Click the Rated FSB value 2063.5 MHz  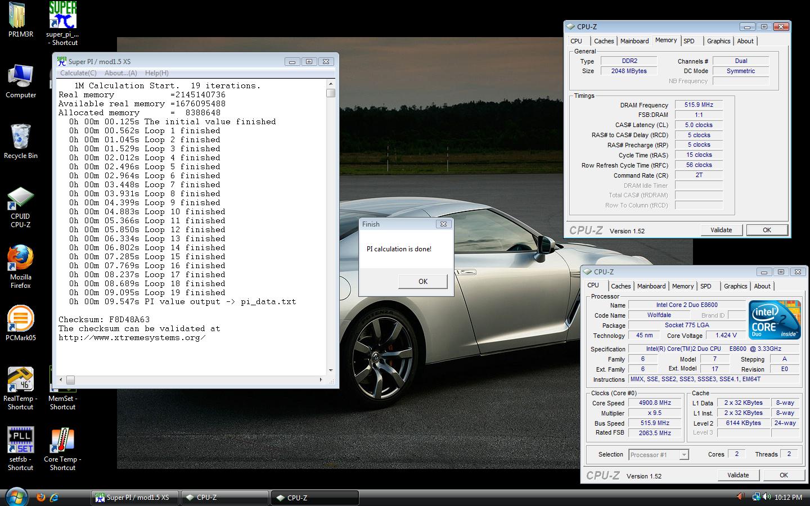[x=655, y=433]
